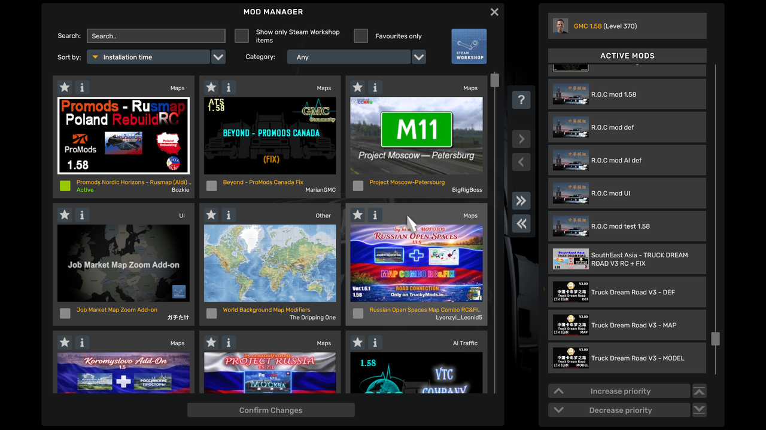Select R.O.C mod 1.58 in active mods
Image resolution: width=766 pixels, height=430 pixels.
click(627, 94)
